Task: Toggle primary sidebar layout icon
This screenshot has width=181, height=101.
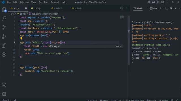Action: 150,2
